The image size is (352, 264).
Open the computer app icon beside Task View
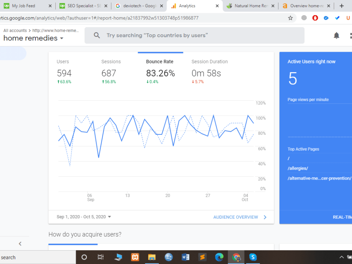[118, 257]
